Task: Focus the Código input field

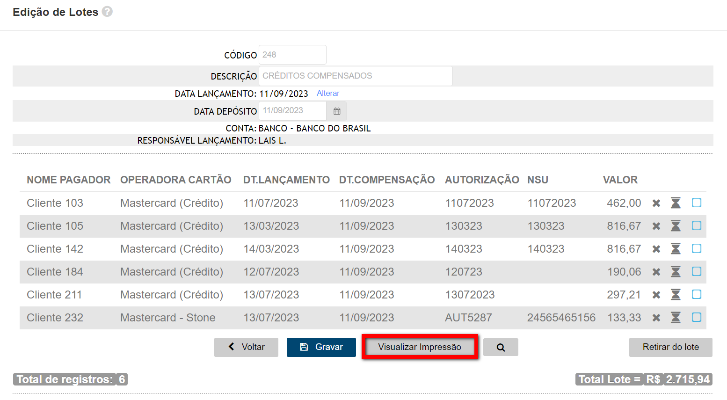Action: (292, 55)
